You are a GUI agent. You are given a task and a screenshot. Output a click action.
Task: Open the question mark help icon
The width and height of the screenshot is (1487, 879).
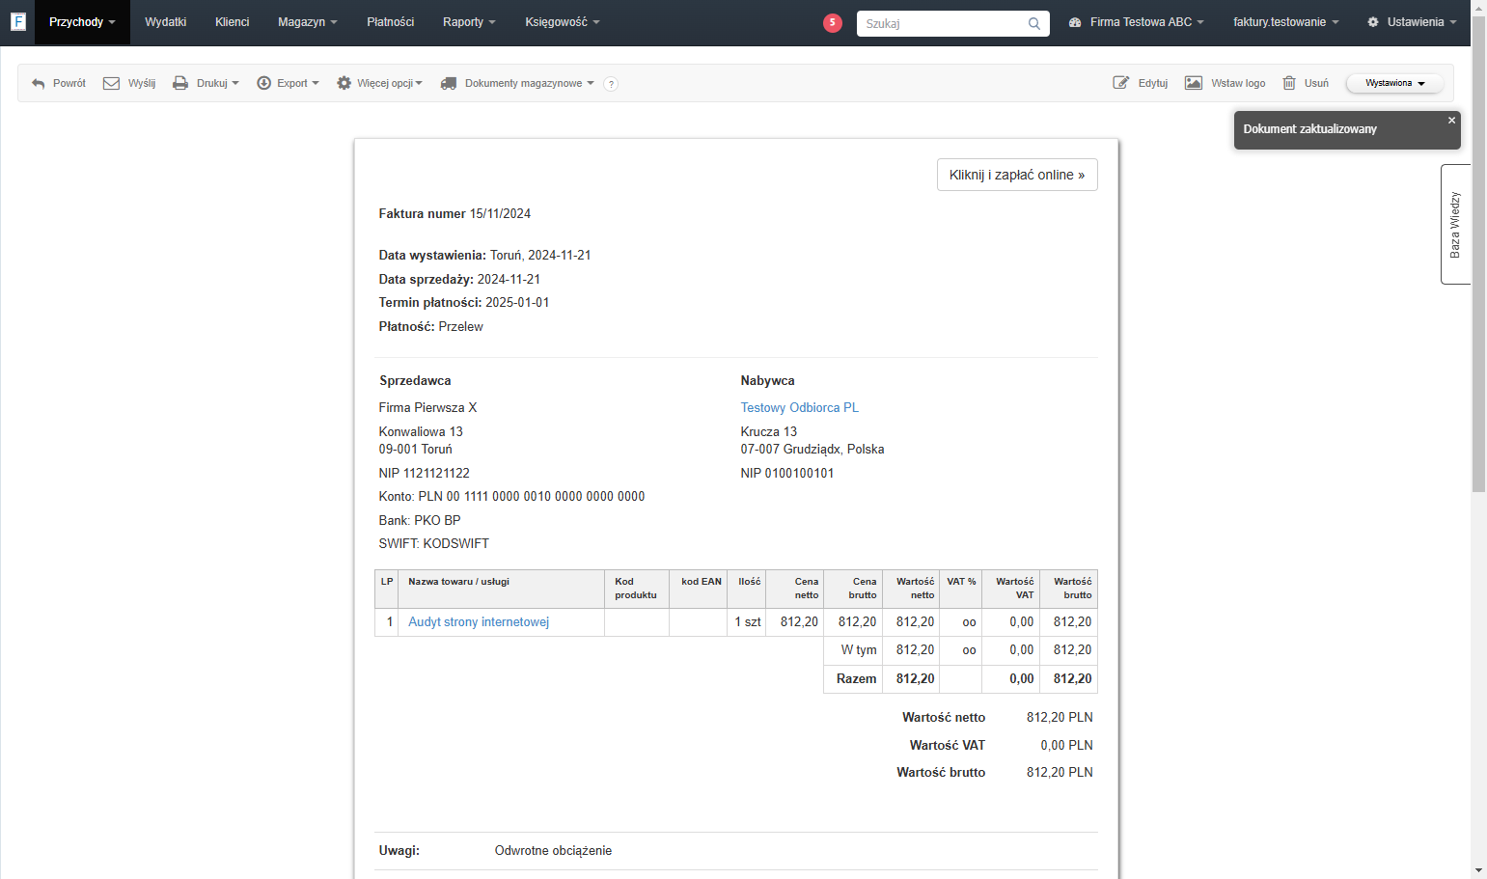click(x=611, y=84)
